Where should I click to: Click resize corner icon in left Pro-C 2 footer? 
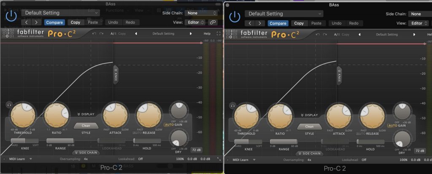(x=219, y=159)
